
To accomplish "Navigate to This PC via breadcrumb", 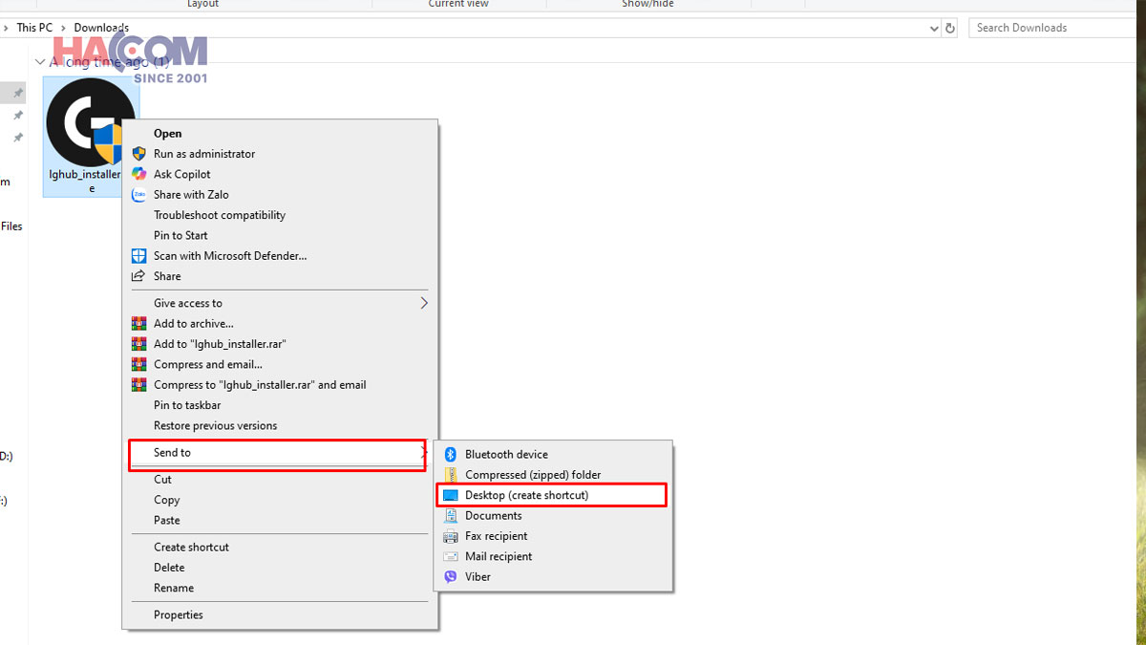I will (34, 27).
